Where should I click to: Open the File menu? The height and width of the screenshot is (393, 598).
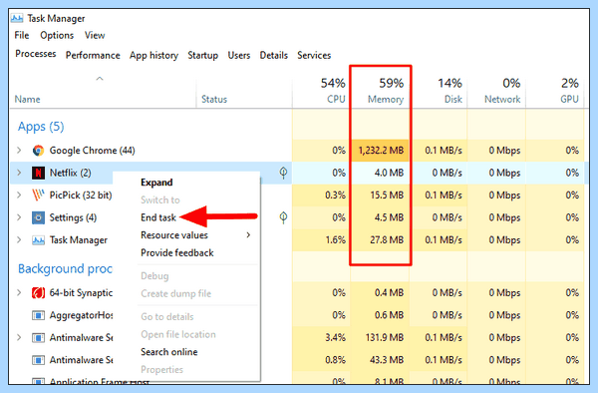coord(22,35)
